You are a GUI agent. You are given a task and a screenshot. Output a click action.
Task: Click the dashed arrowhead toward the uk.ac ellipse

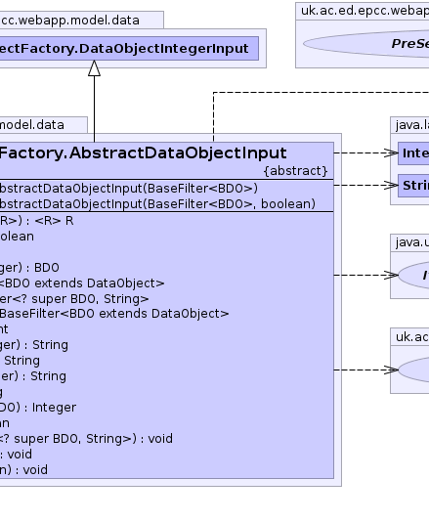(x=391, y=370)
